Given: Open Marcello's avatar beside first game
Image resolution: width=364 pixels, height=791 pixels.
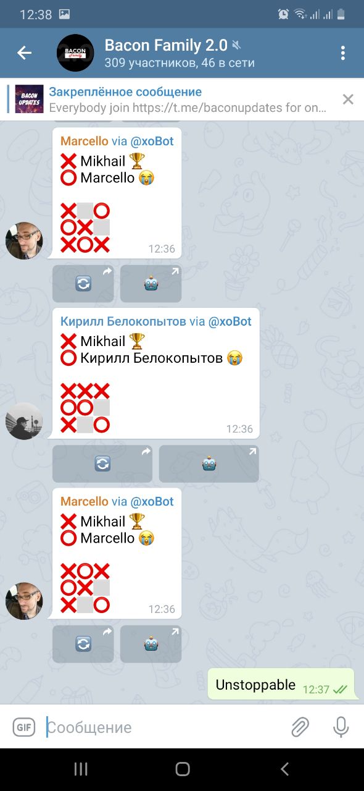Looking at the screenshot, I should coord(24,240).
